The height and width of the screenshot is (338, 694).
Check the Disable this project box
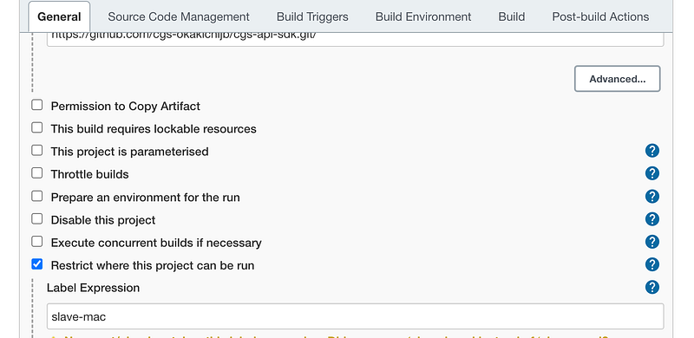click(x=37, y=219)
